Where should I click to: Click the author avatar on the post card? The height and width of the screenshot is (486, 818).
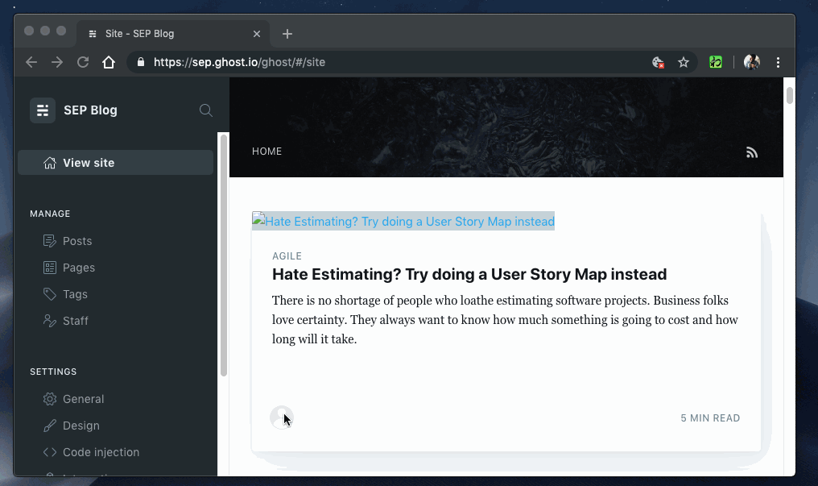point(282,417)
